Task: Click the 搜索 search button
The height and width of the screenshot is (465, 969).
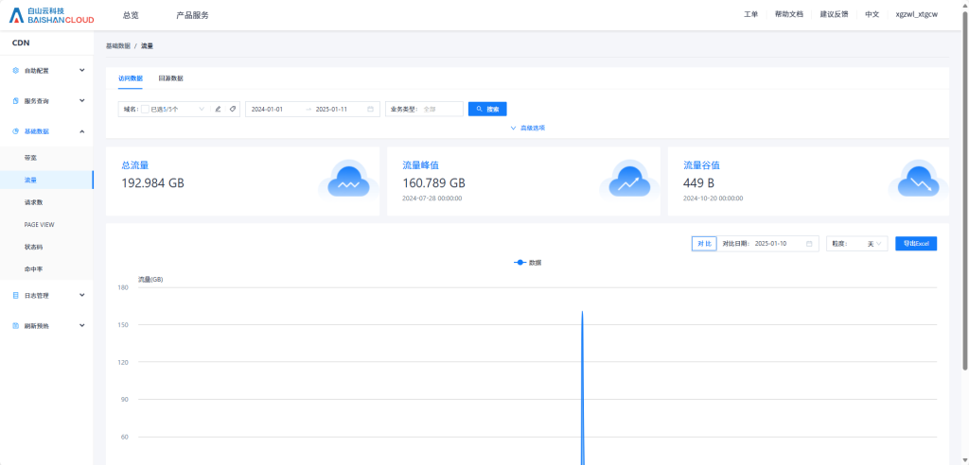Action: coord(487,109)
